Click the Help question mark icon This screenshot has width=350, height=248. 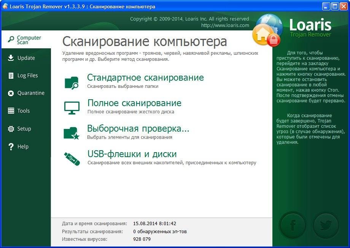[11, 147]
